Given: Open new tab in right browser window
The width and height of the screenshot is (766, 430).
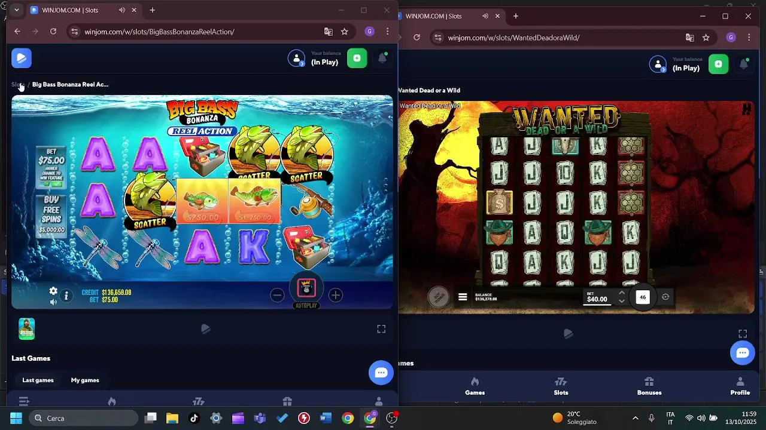Looking at the screenshot, I should pyautogui.click(x=516, y=16).
